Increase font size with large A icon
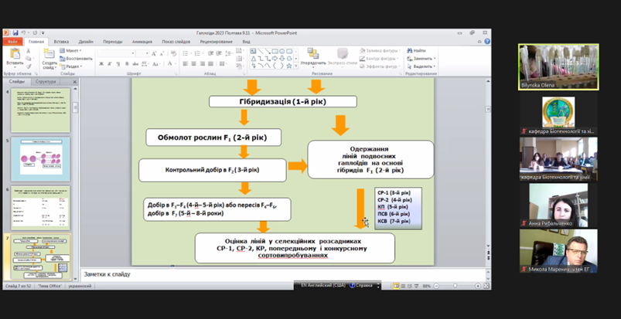 154,53
